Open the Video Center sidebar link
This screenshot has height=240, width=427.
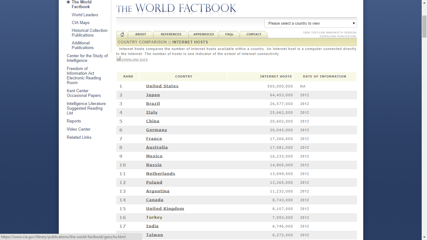78,129
